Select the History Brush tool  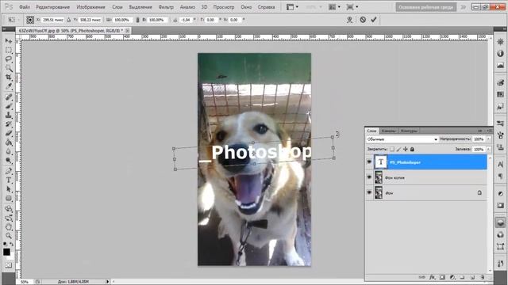9,124
